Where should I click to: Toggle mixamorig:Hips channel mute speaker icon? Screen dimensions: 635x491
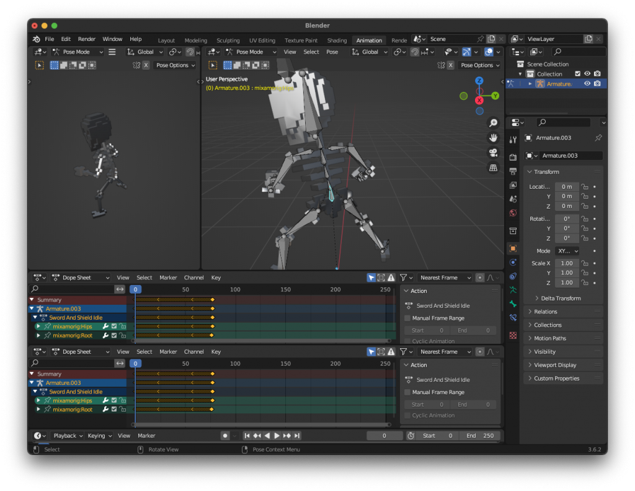click(114, 326)
